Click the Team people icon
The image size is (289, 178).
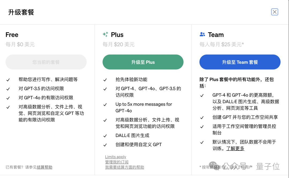(x=202, y=34)
